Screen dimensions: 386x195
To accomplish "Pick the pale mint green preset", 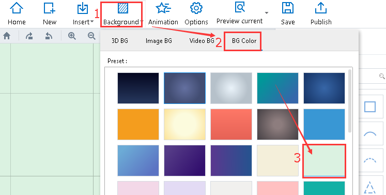I will pos(324,160).
